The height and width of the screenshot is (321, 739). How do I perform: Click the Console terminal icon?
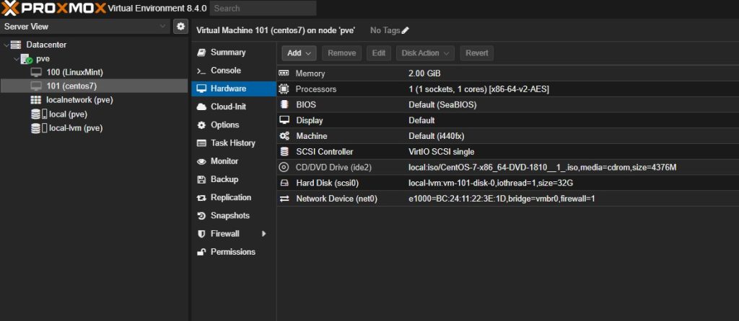[x=202, y=71]
